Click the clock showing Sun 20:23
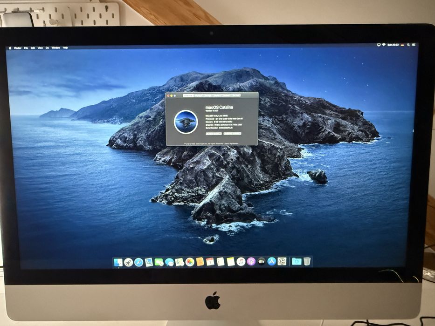 393,45
